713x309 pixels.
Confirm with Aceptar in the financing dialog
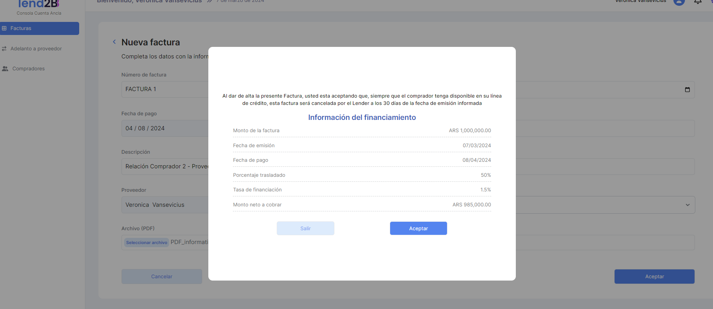pos(418,228)
